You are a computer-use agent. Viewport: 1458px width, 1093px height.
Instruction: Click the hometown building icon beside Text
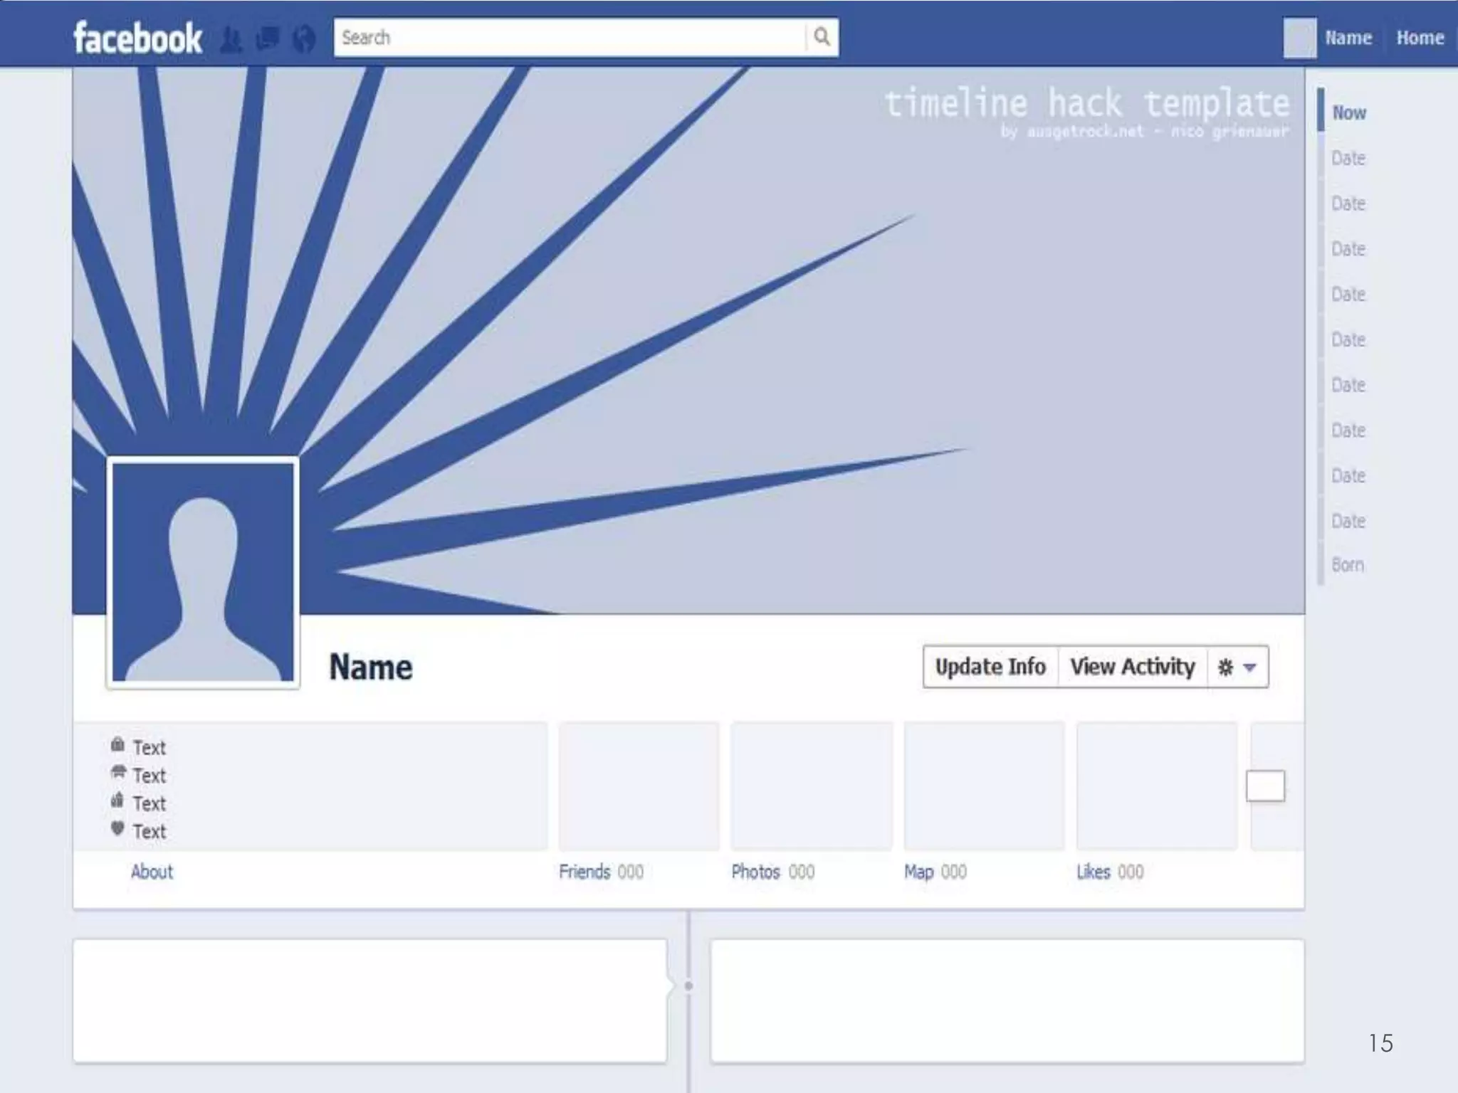(117, 801)
